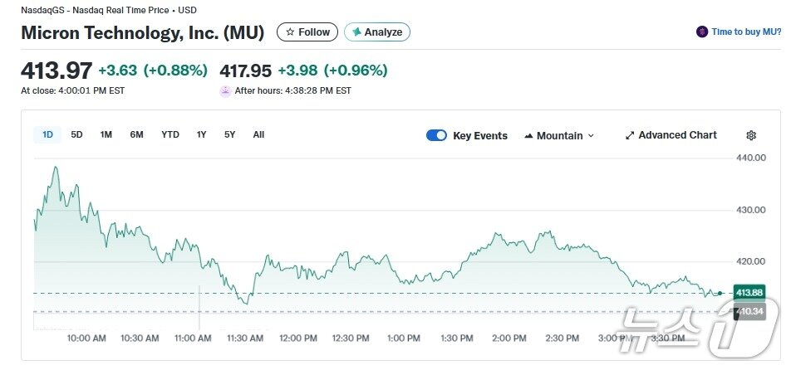This screenshot has height=370, width=791.
Task: Select the All time range tab
Action: 258,134
